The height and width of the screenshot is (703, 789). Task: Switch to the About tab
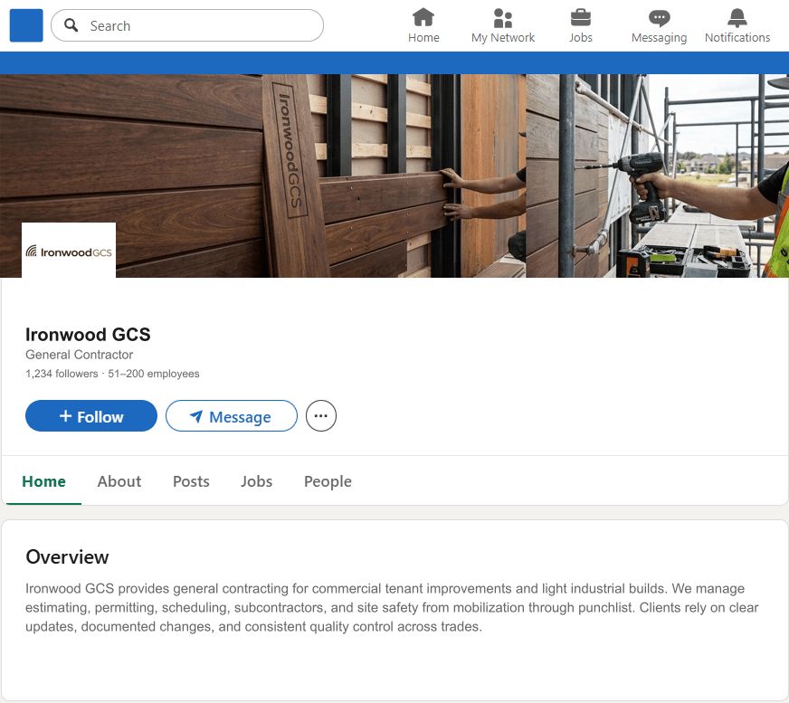click(119, 480)
